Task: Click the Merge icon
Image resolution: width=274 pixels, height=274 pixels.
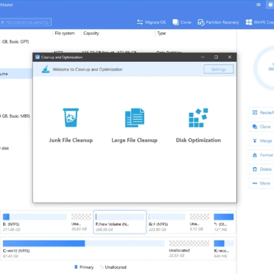Action: click(x=255, y=141)
